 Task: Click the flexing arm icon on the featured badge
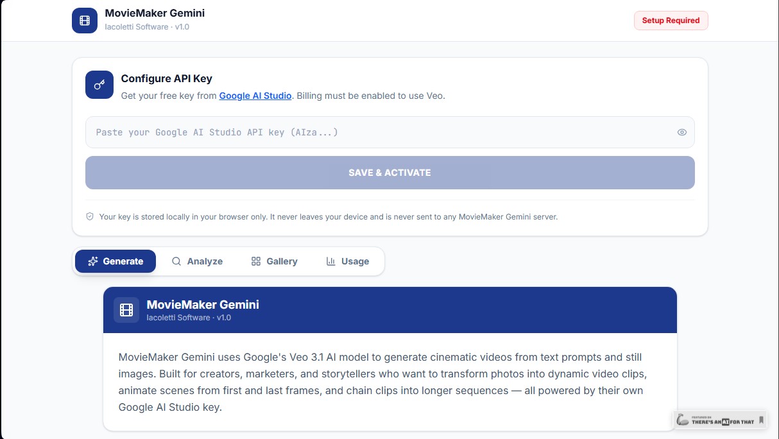(683, 420)
